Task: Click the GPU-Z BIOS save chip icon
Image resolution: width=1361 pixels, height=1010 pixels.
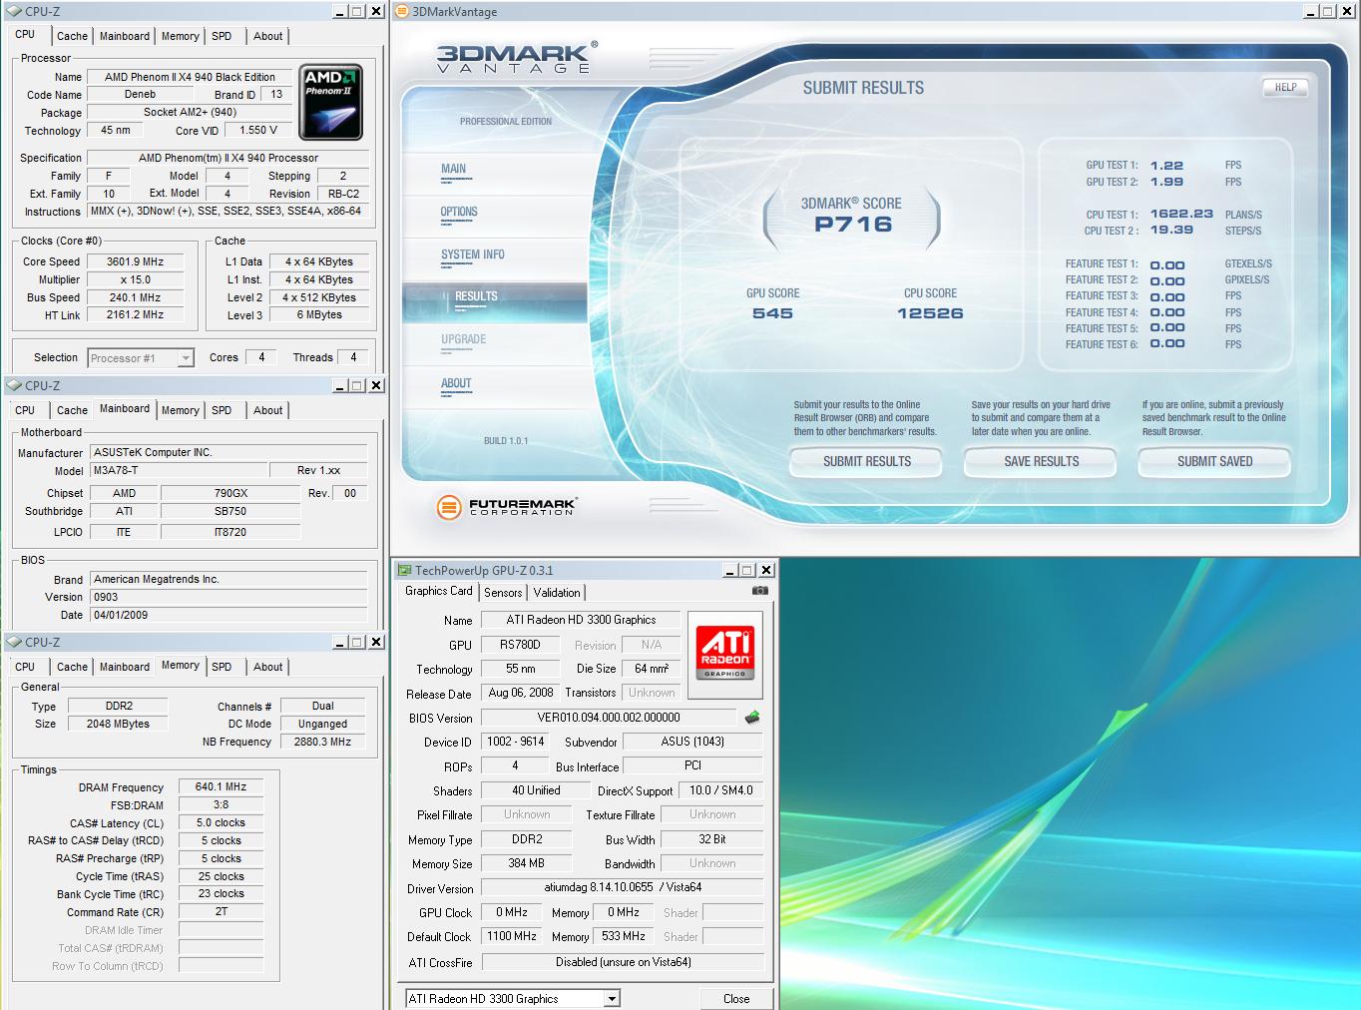Action: pyautogui.click(x=752, y=717)
